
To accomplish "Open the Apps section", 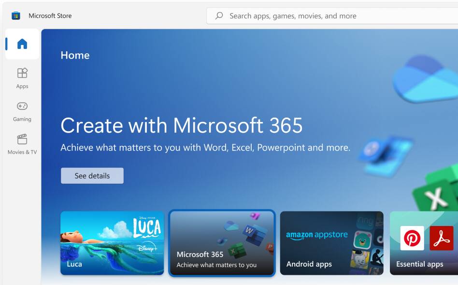I will pyautogui.click(x=22, y=78).
